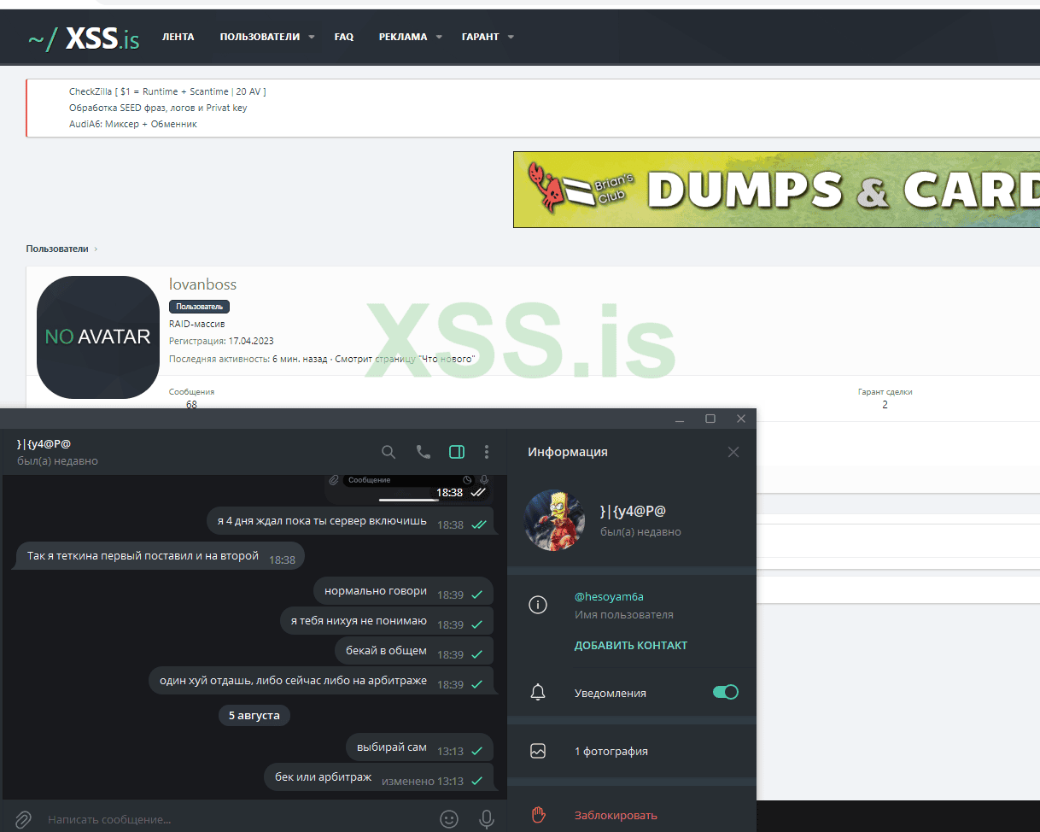
Task: Open the РЕКЛАМА menu item
Action: point(403,37)
